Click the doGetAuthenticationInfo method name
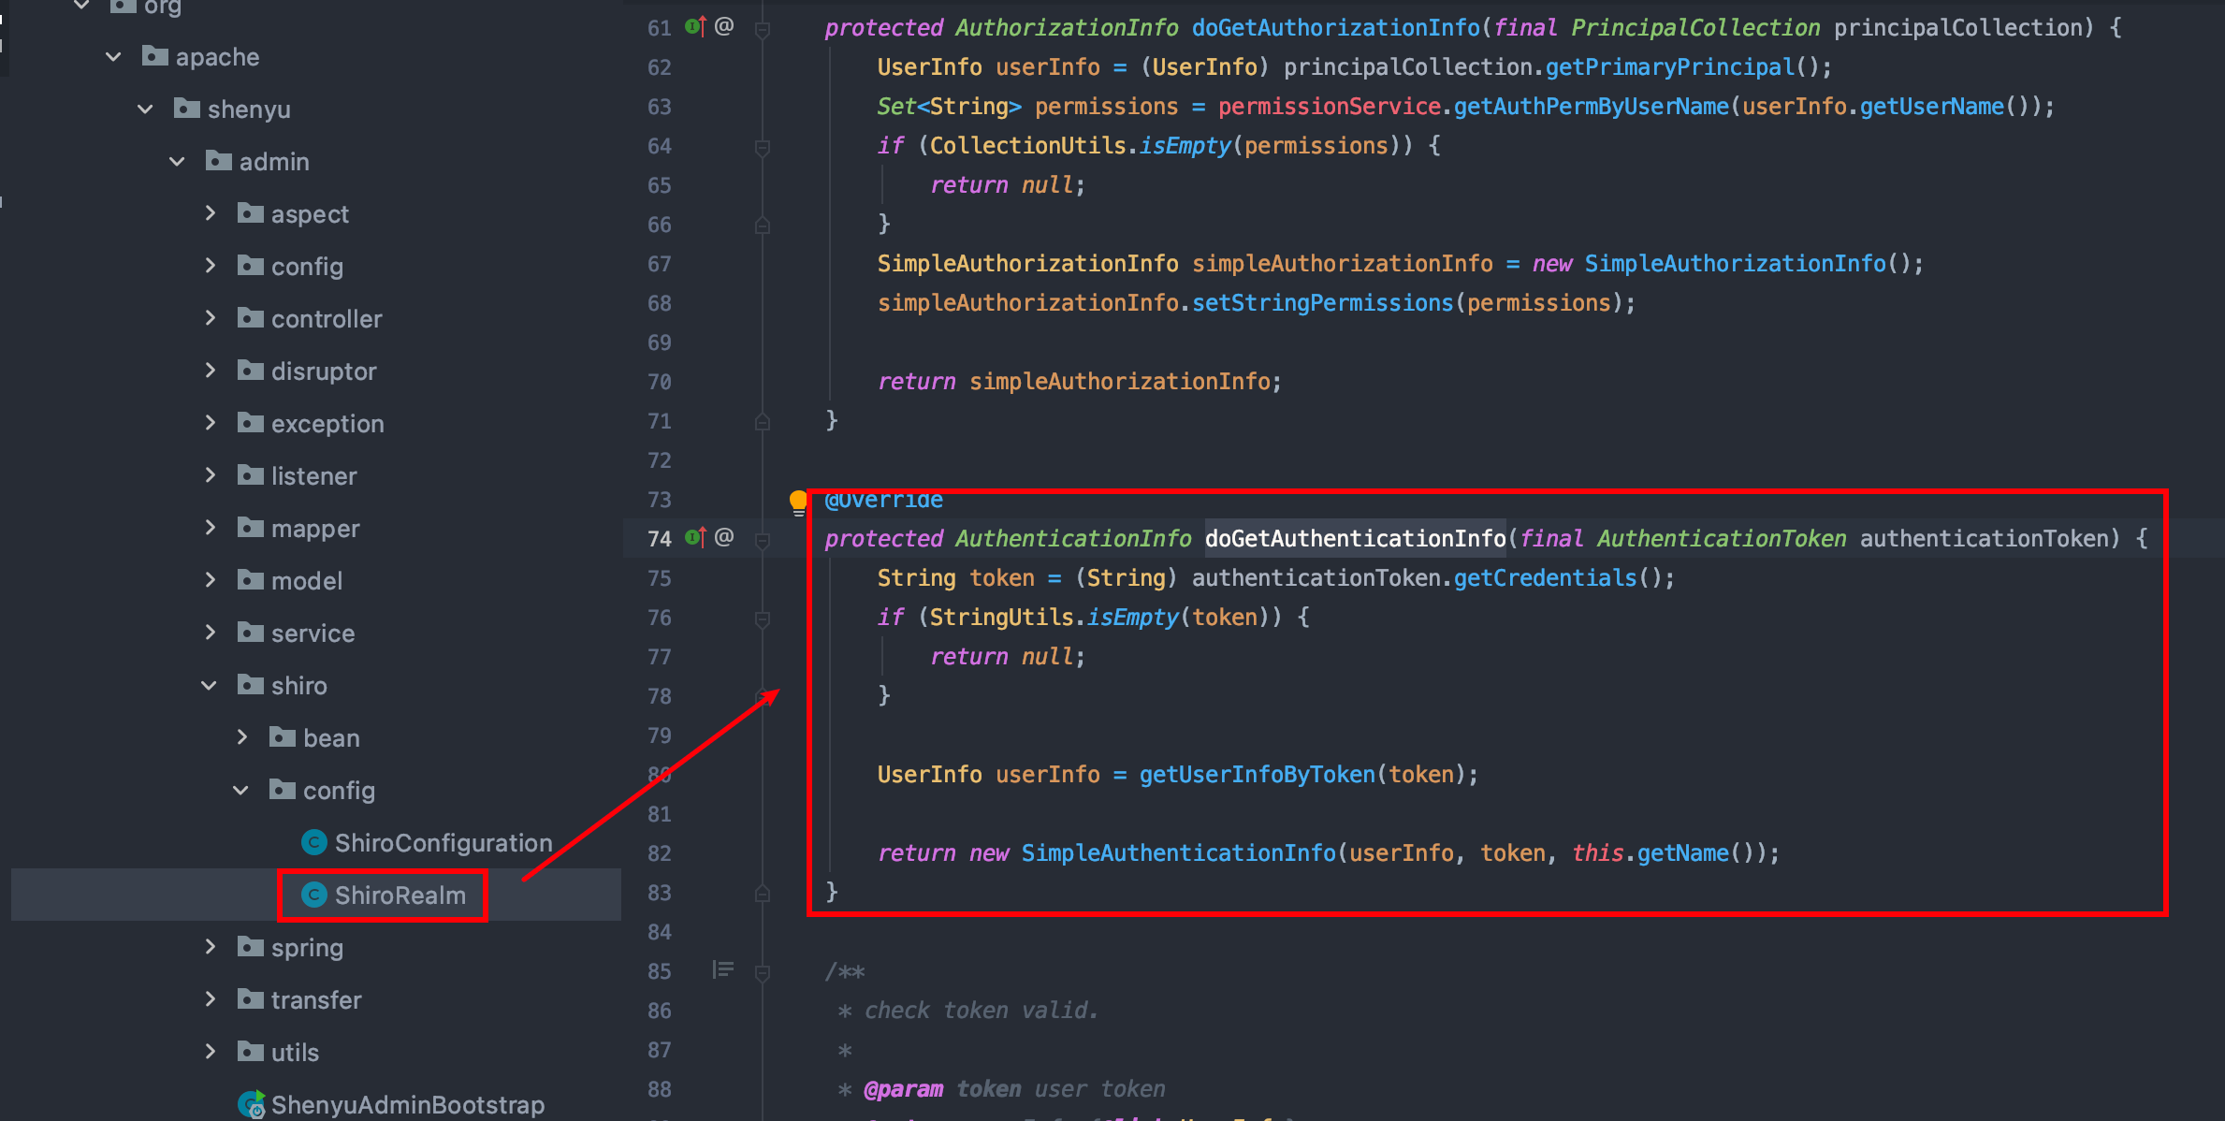 [x=1354, y=538]
